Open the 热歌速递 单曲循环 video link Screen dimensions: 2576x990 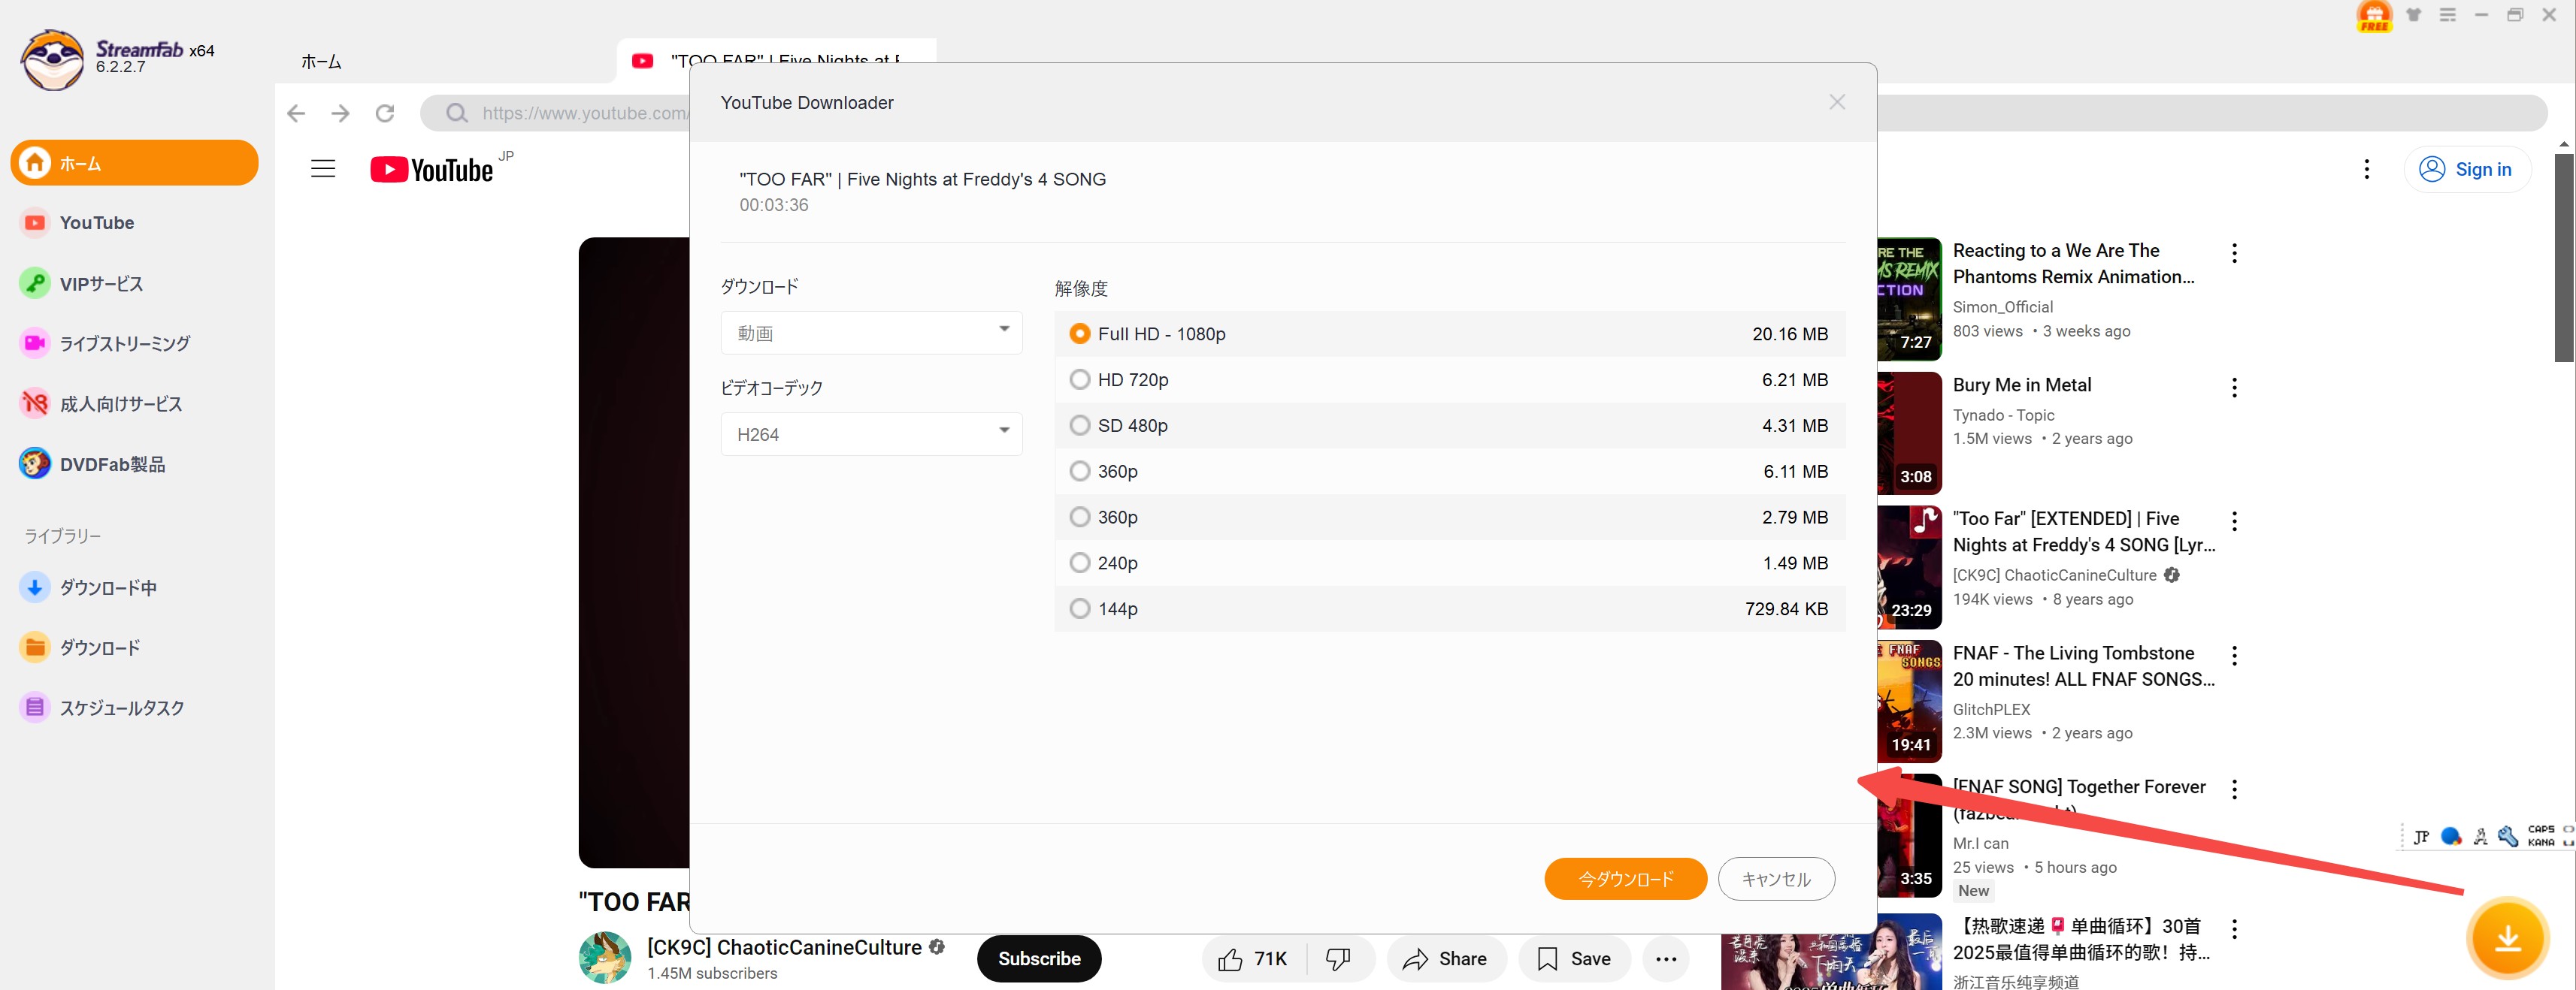2081,939
